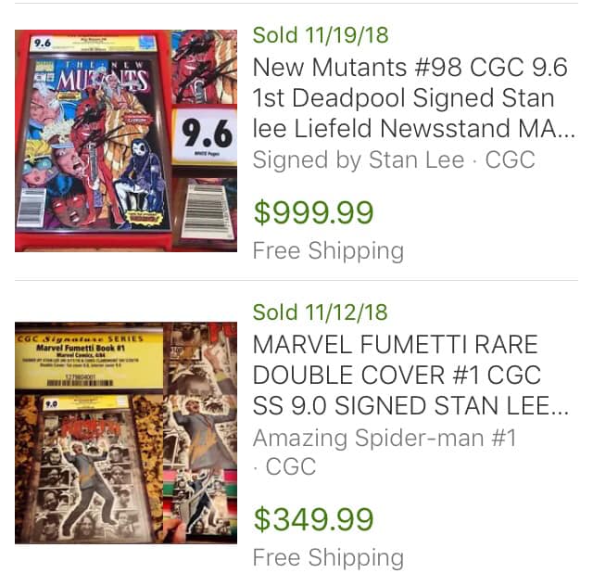Click the New Mutants #98 CGC 9.6 title
Screen dimensions: 593x586
coord(413,97)
